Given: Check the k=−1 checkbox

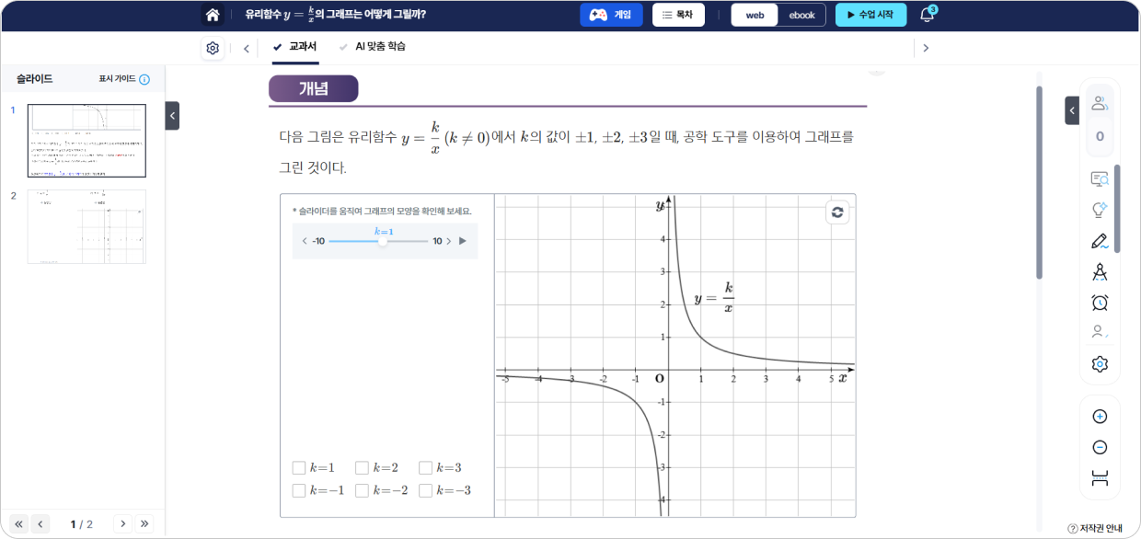Looking at the screenshot, I should pyautogui.click(x=298, y=490).
